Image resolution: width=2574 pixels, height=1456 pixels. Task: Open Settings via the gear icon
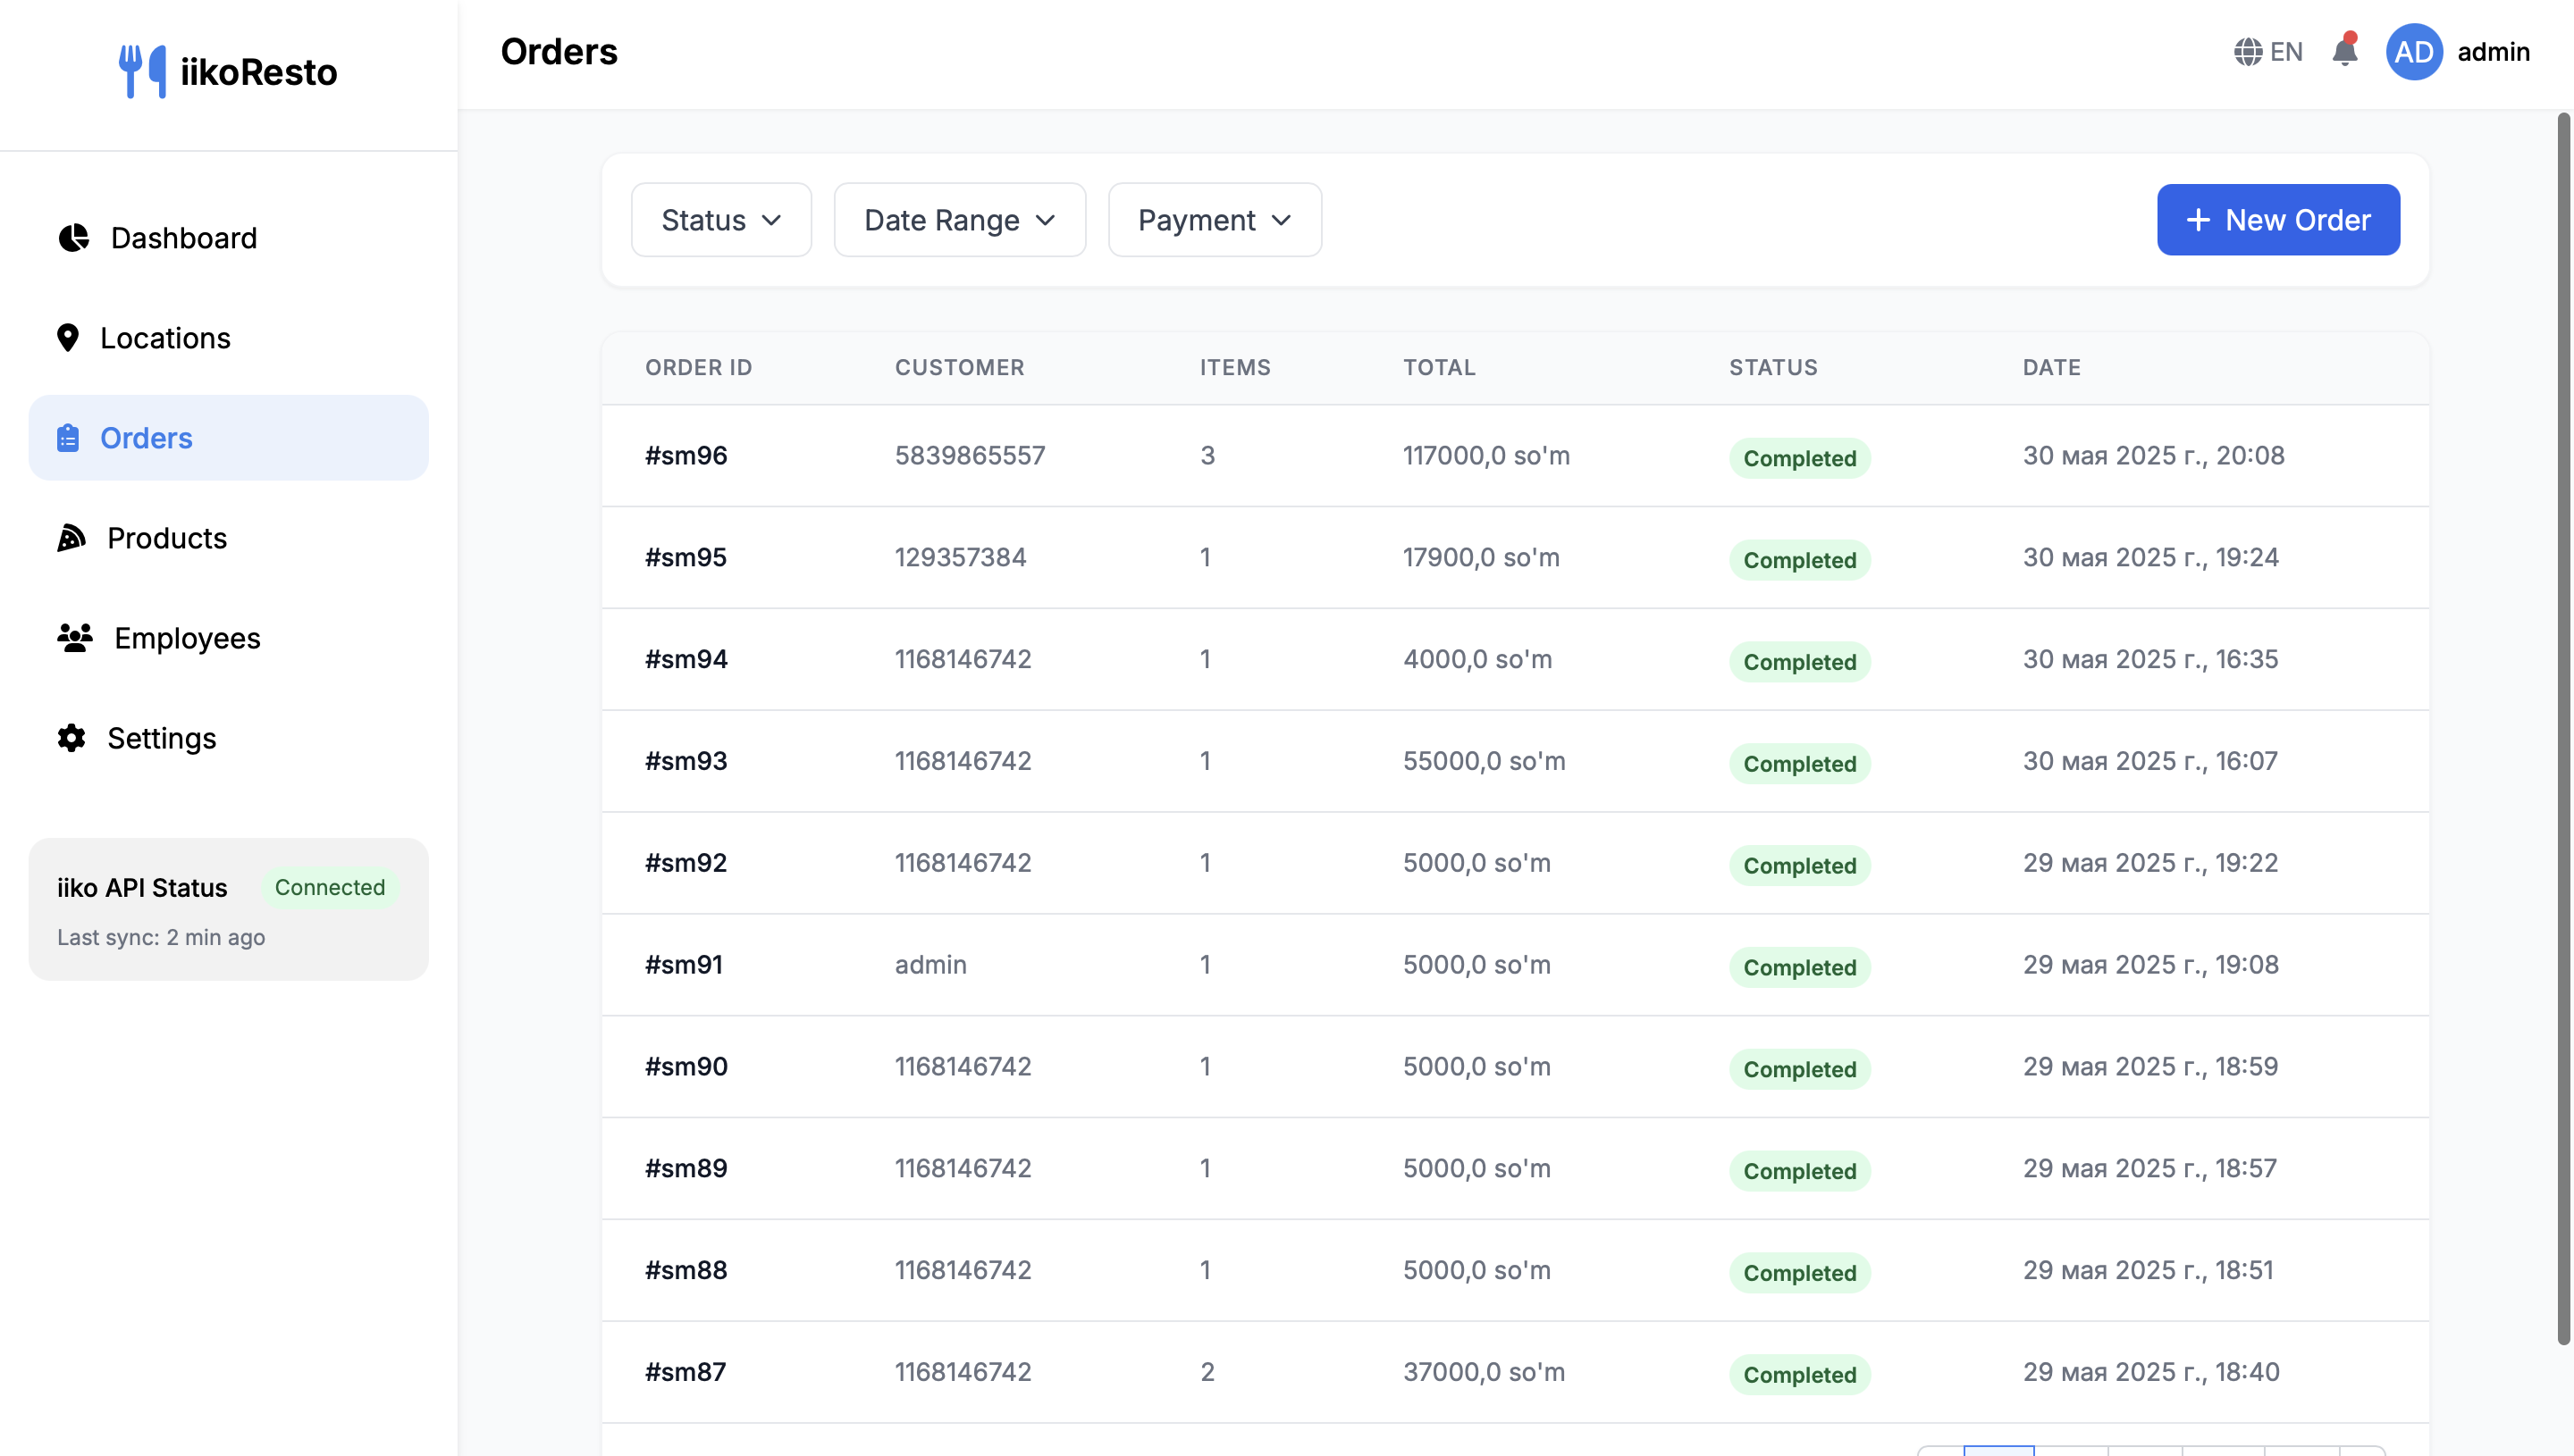pos(71,738)
